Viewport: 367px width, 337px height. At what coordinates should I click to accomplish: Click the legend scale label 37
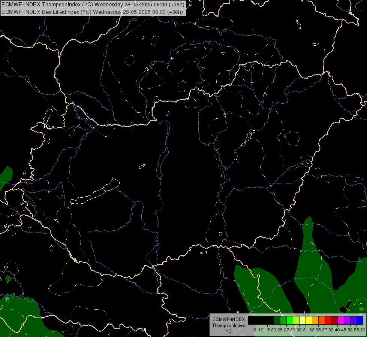(x=325, y=330)
